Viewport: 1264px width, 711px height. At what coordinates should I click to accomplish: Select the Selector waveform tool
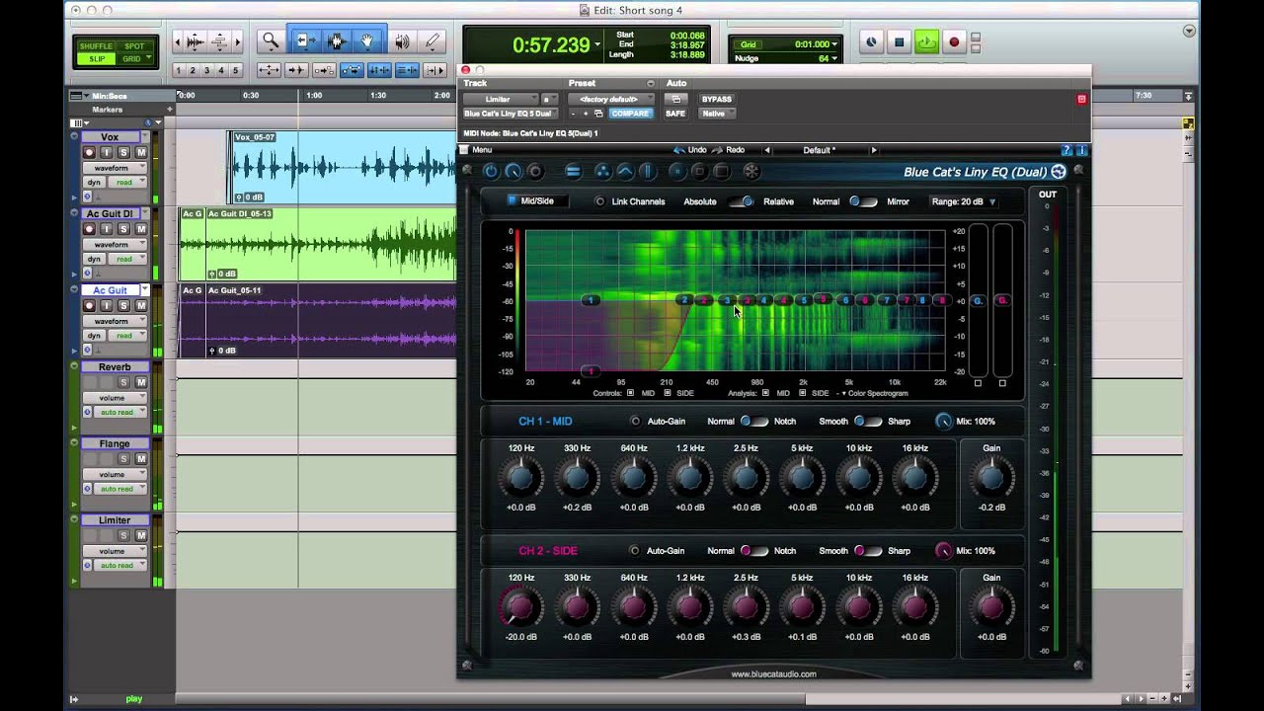336,41
